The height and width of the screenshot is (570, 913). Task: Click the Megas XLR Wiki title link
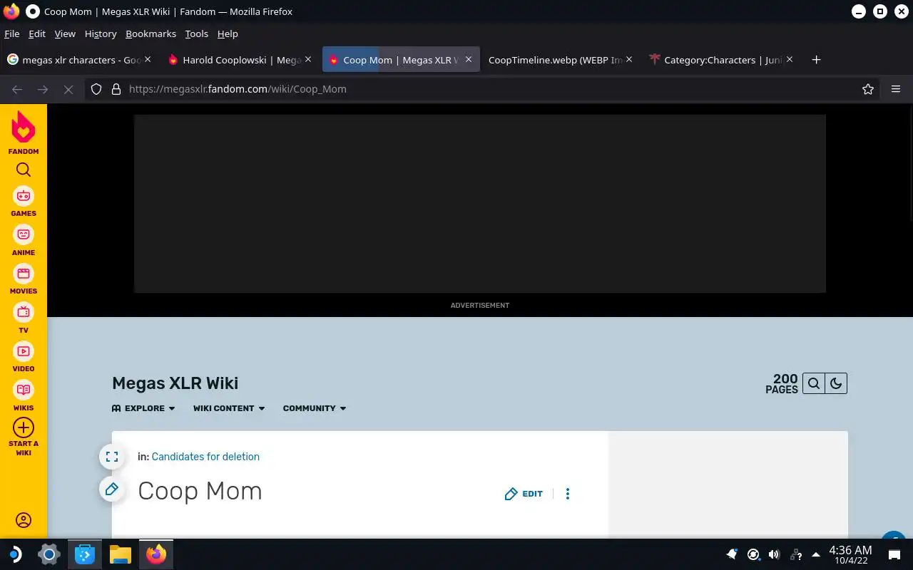pyautogui.click(x=175, y=383)
